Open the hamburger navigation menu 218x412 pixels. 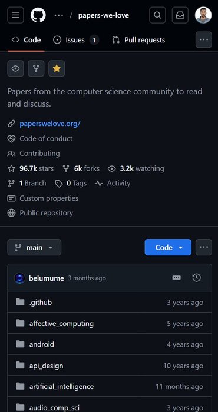[15, 15]
